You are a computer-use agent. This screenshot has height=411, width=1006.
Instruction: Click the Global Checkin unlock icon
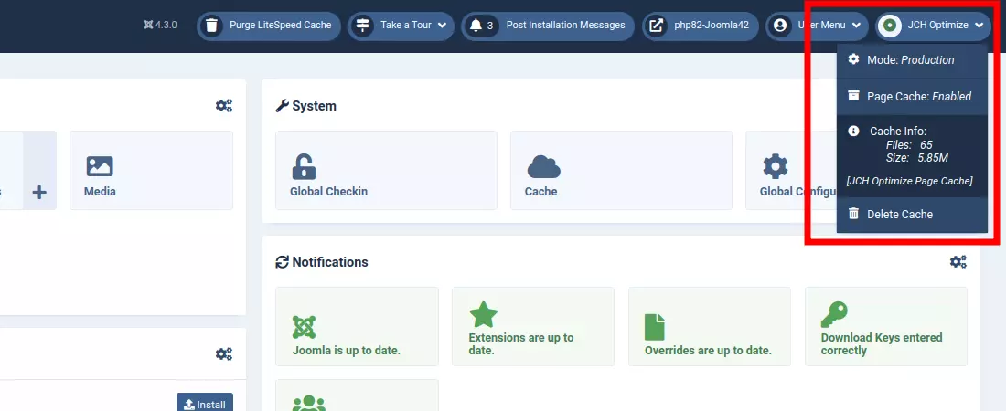point(304,167)
